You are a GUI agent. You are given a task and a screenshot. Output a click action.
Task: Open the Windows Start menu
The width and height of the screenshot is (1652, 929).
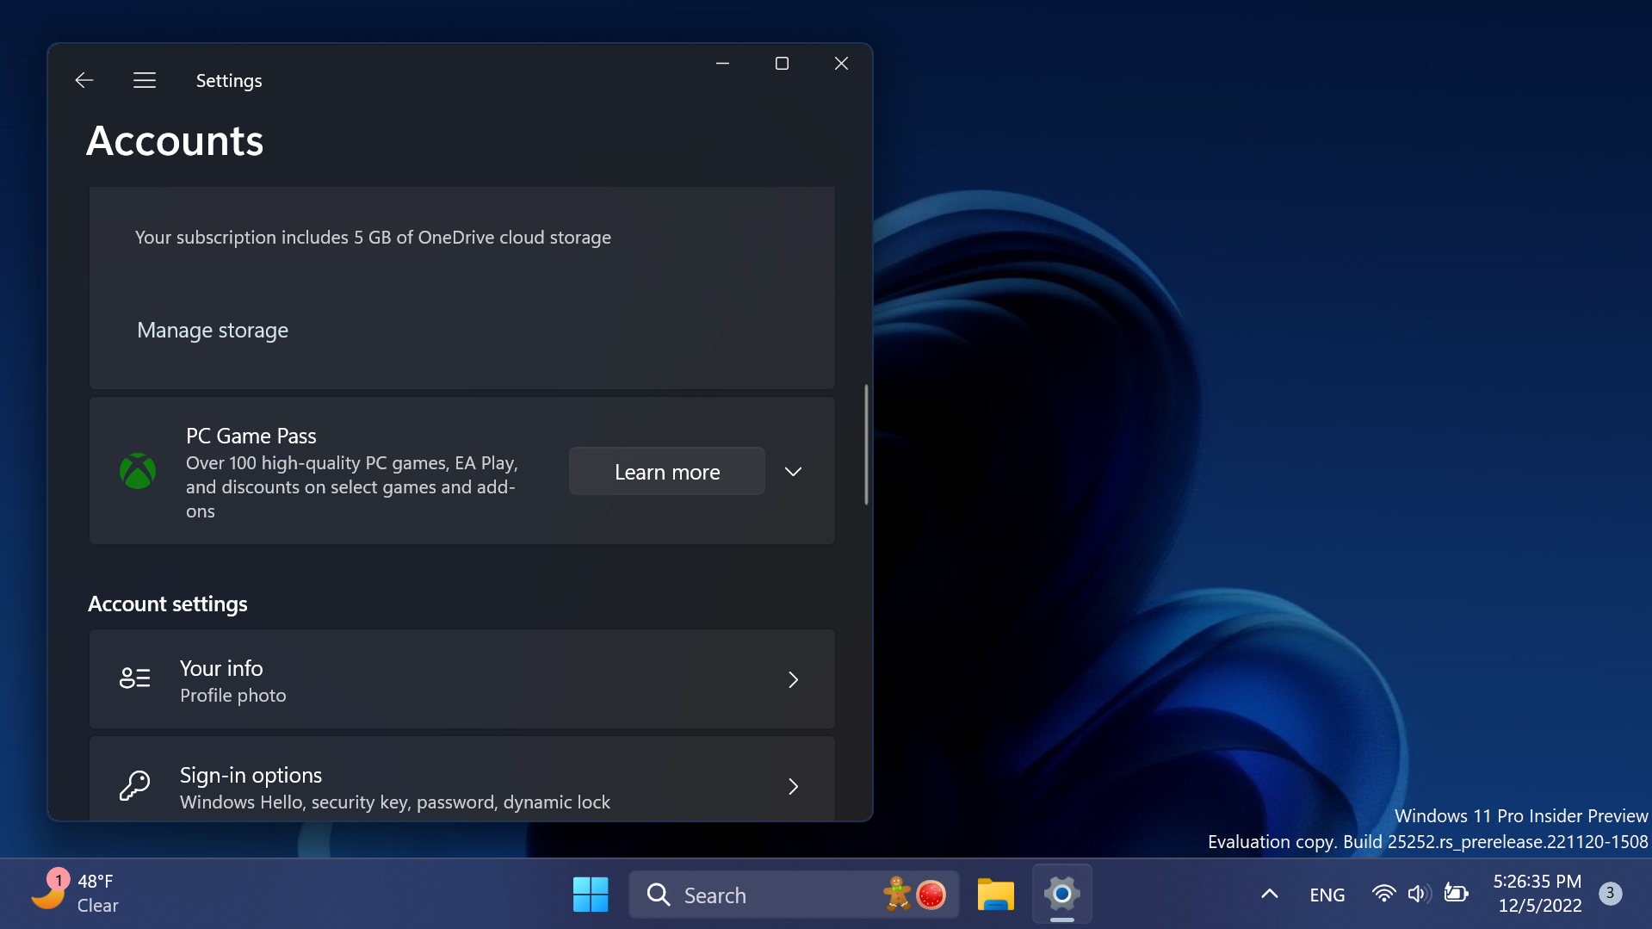coord(591,895)
